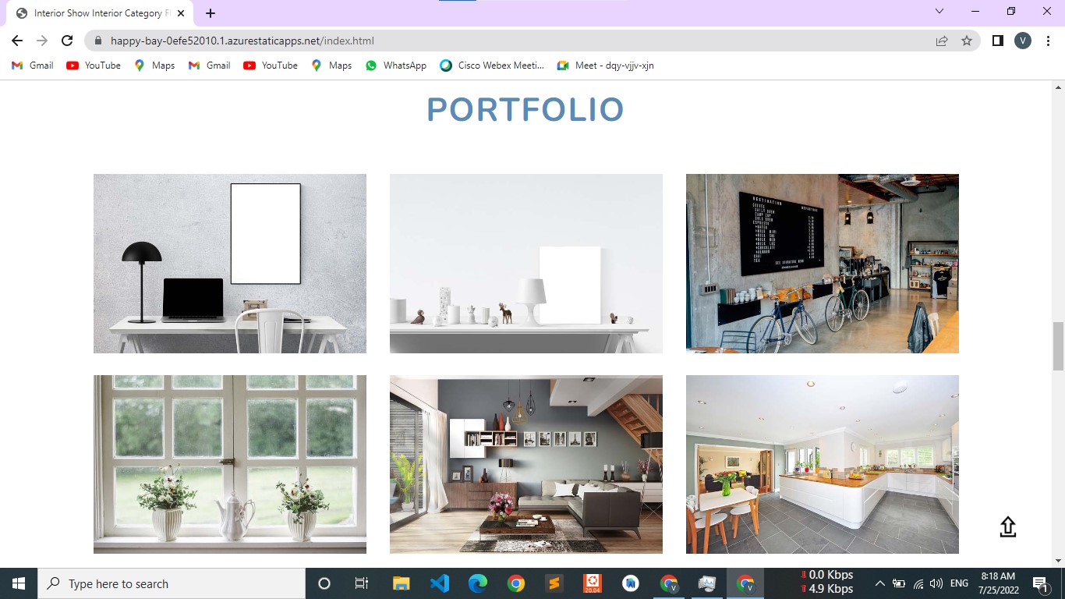
Task: Open Cisco Webex Meetings bookmark
Action: click(492, 66)
